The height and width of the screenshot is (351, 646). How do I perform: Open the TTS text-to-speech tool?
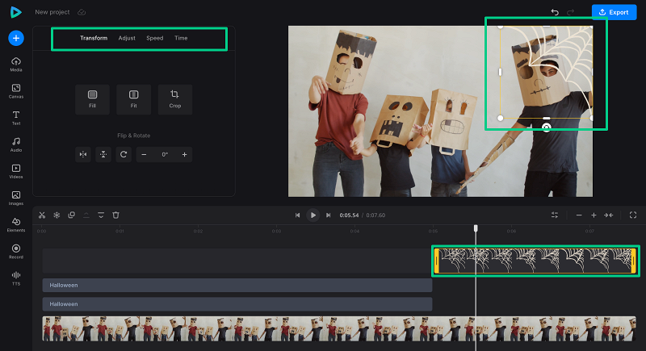point(16,278)
